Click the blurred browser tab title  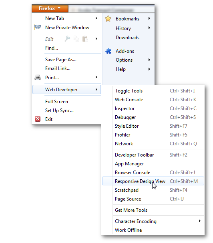(x=105, y=10)
